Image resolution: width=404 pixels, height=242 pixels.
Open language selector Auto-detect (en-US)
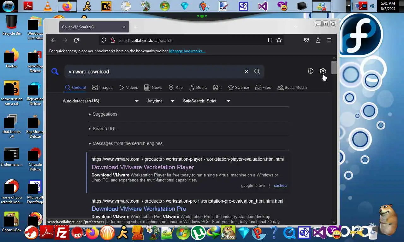101,101
